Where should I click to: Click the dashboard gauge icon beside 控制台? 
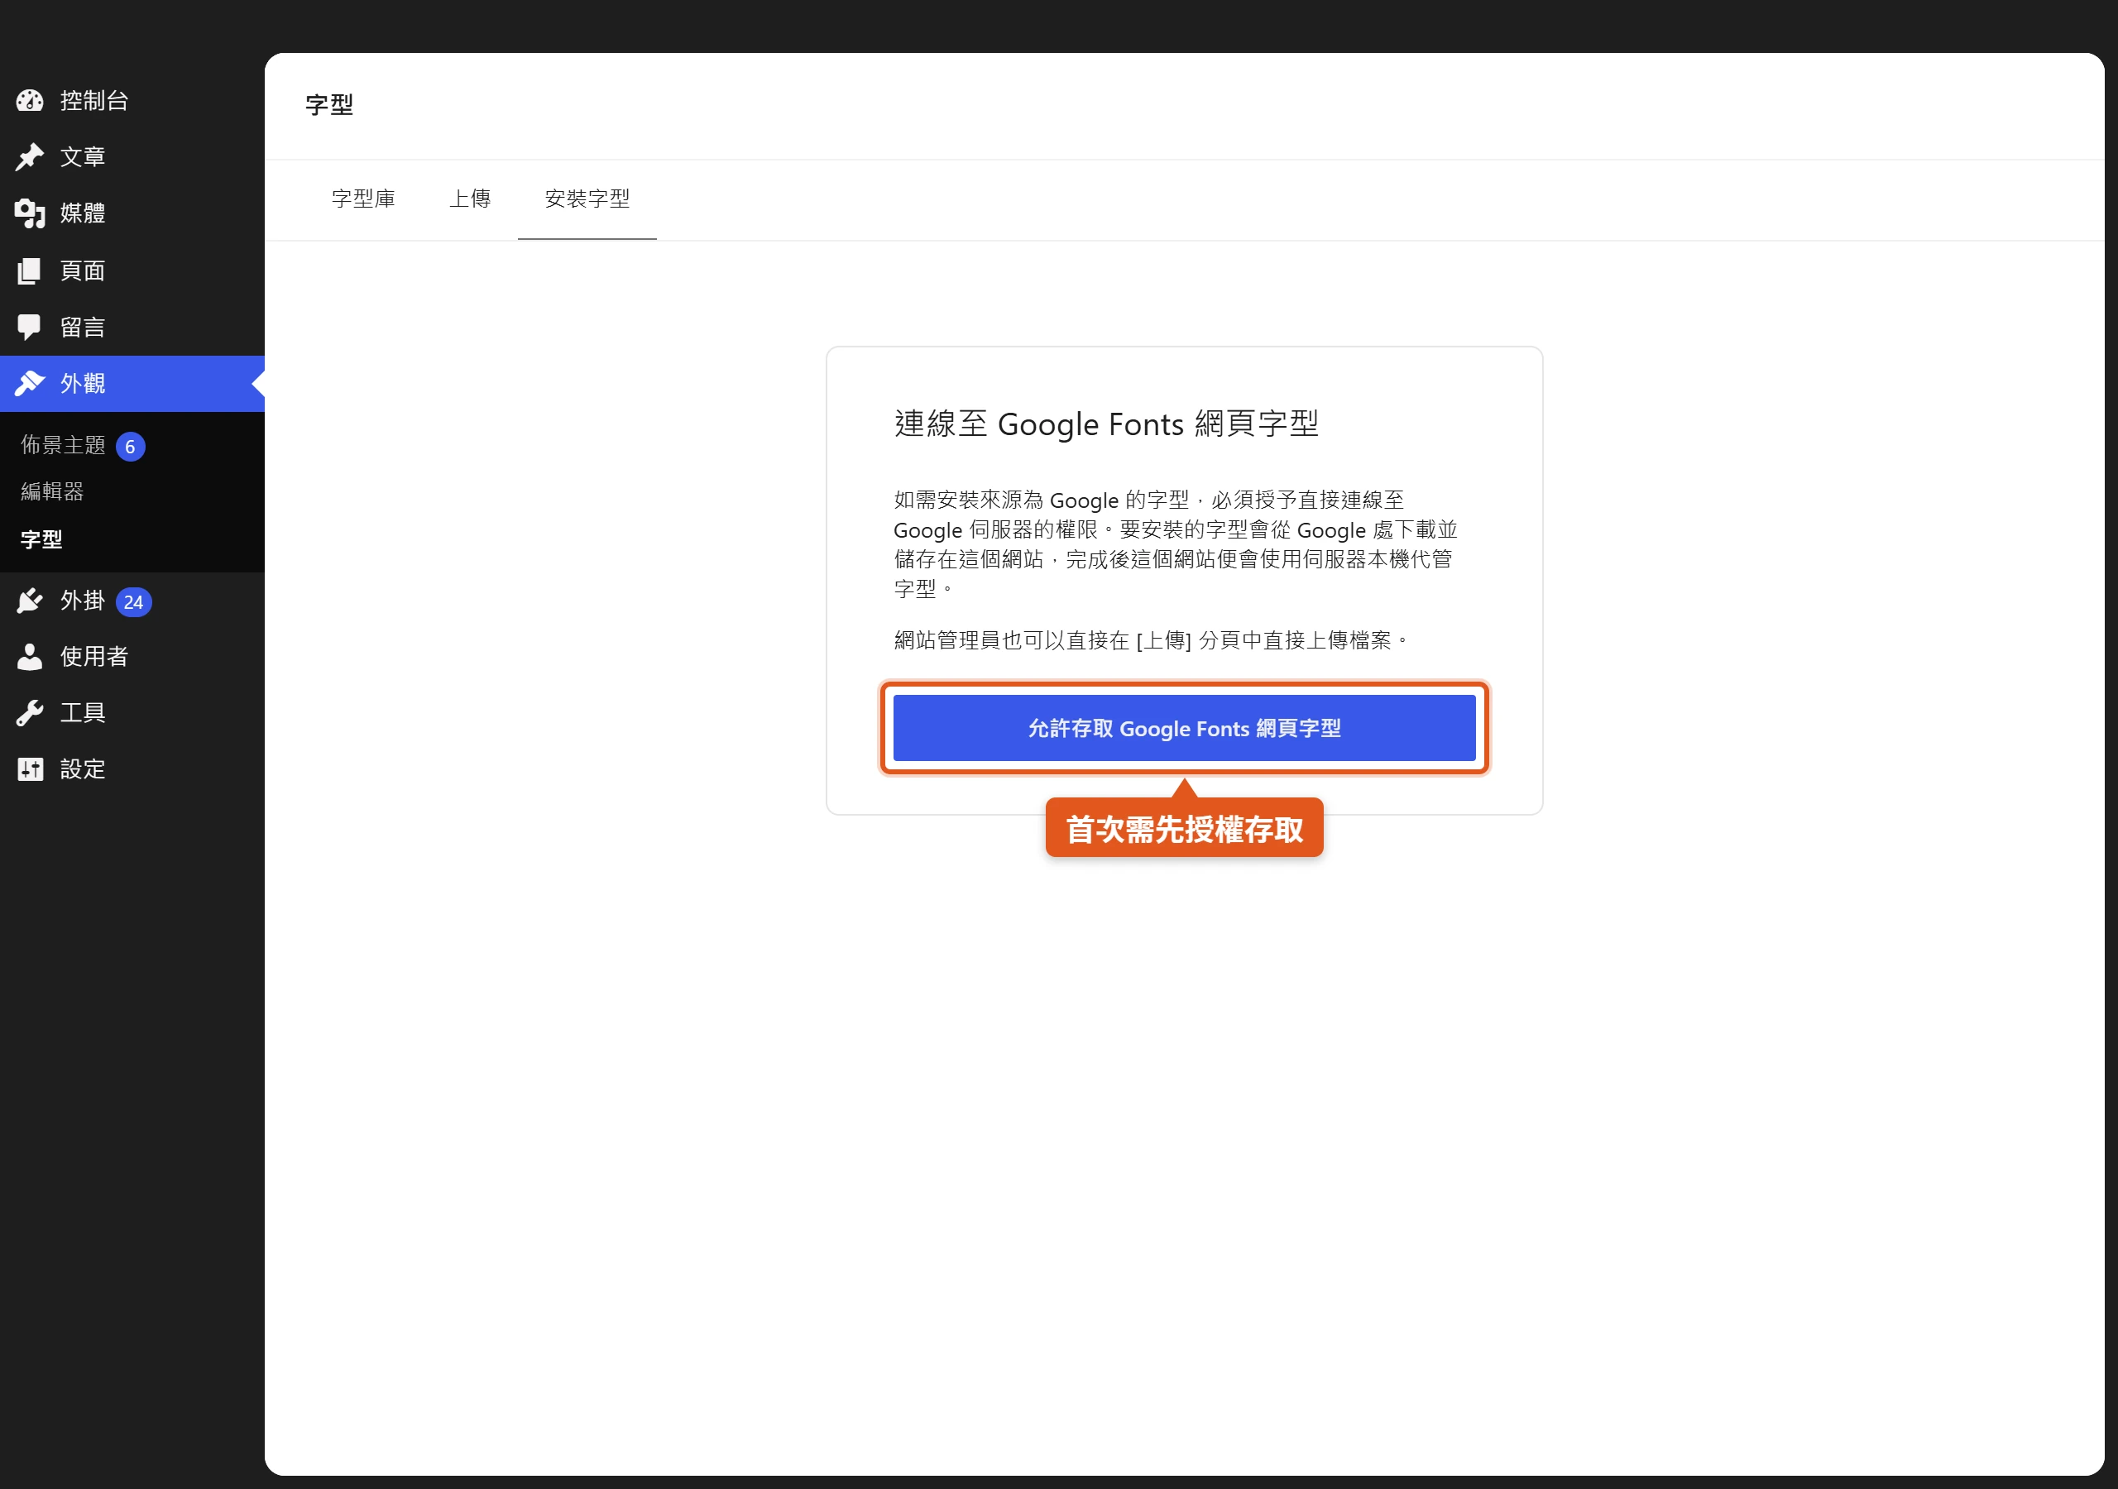[x=30, y=101]
